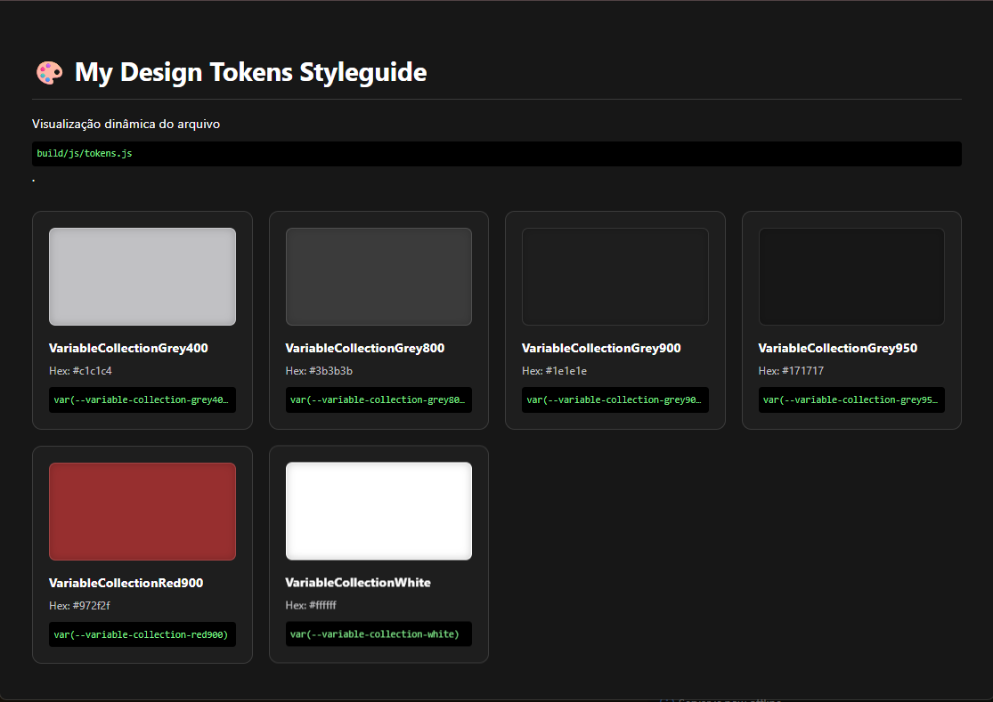Screen dimensions: 993x702
Task: Click the Grey800 dark grey color swatch
Action: click(378, 277)
